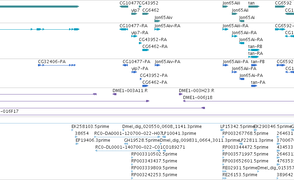Select the Jon65Aiii-RA transcript
This screenshot has height=180, width=294.
coord(225,29)
